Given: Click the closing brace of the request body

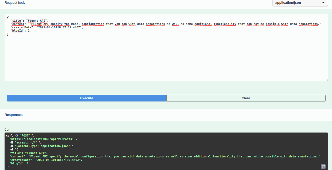Looking at the screenshot, I should [7, 34].
